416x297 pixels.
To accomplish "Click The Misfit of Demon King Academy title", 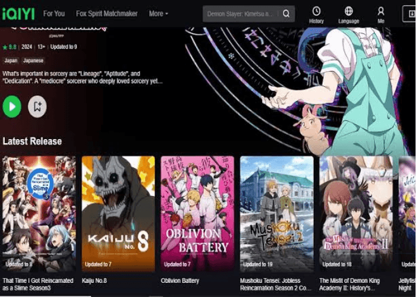I will [349, 285].
